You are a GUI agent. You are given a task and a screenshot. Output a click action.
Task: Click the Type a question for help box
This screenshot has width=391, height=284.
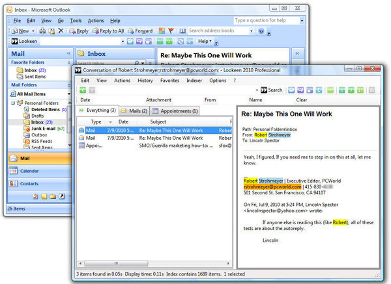[267, 20]
